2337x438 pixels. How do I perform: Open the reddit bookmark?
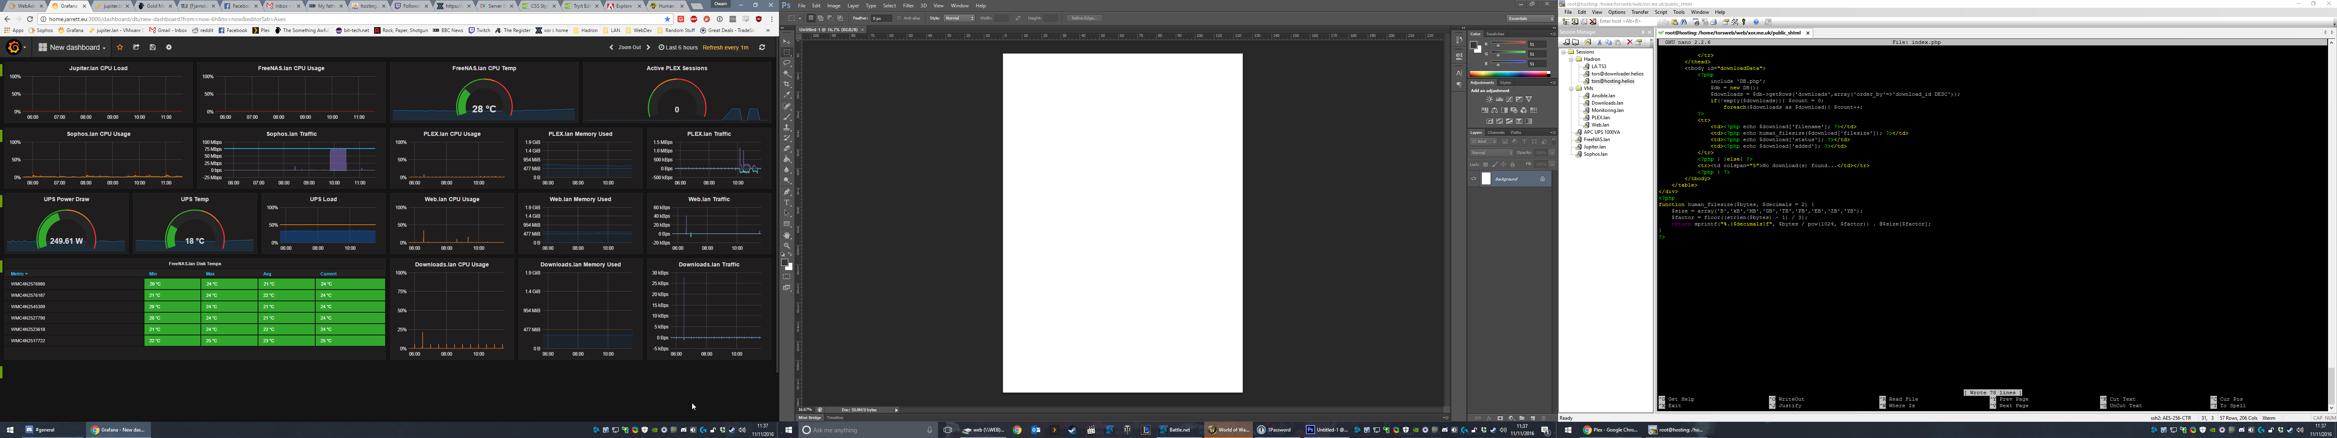pos(202,30)
